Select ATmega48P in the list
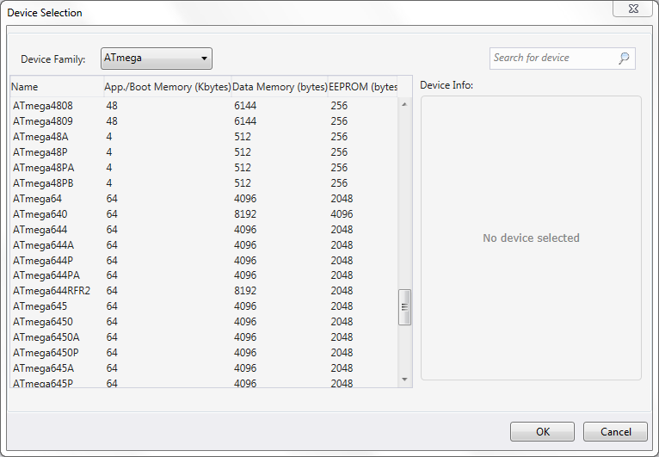The width and height of the screenshot is (659, 457). (204, 152)
